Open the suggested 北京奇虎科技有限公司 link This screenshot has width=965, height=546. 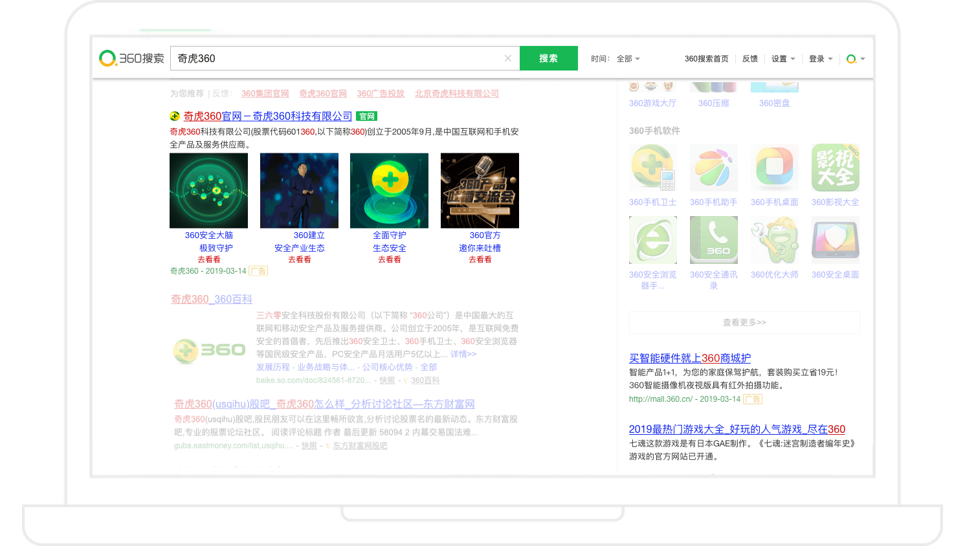tap(457, 94)
